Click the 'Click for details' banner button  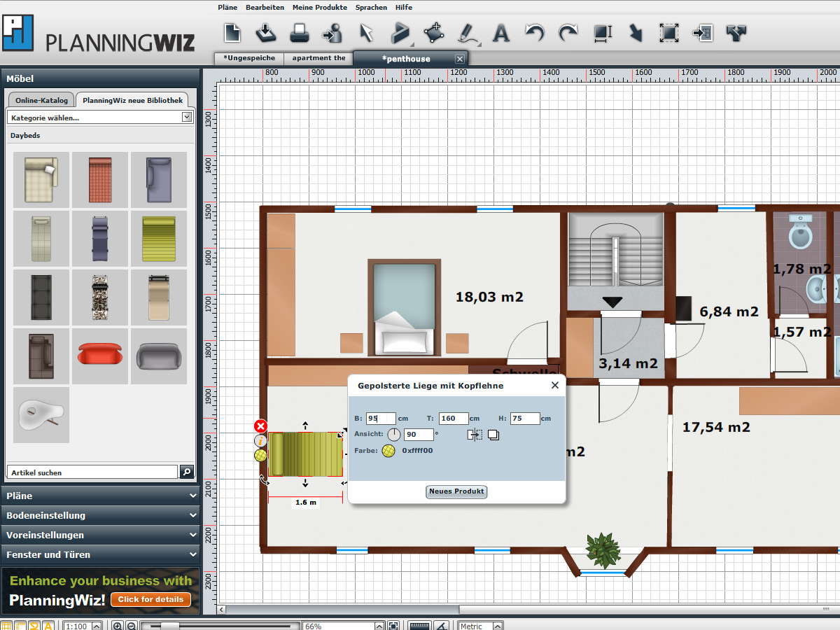[150, 599]
